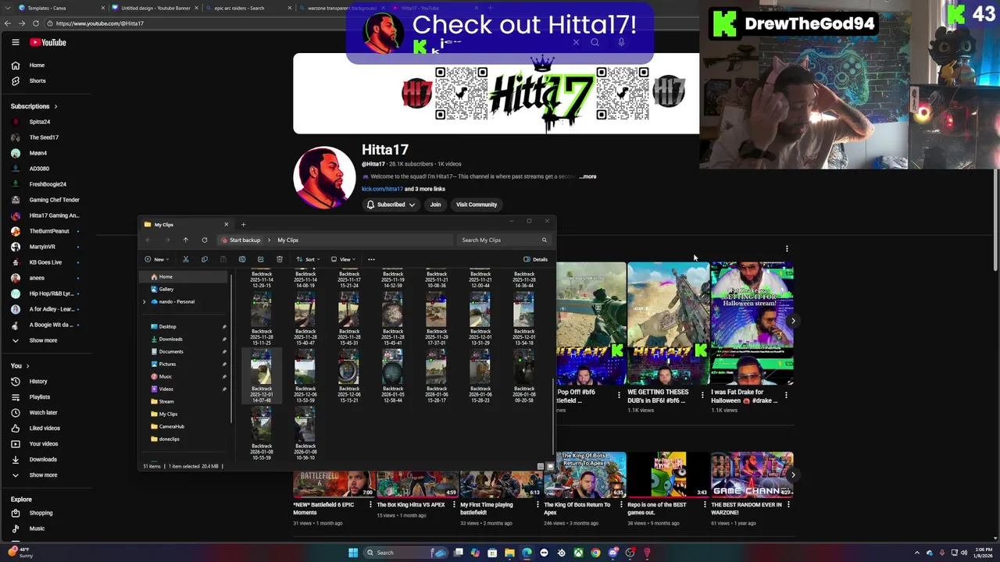Expand the 'nando - Personal' OneDrive tree
The image size is (1000, 562).
coord(145,301)
